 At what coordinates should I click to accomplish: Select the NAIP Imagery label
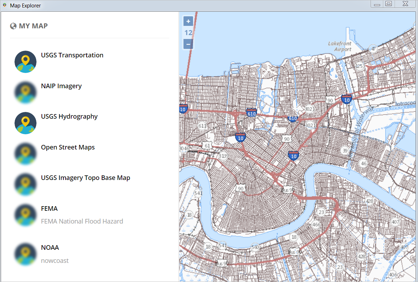point(61,86)
